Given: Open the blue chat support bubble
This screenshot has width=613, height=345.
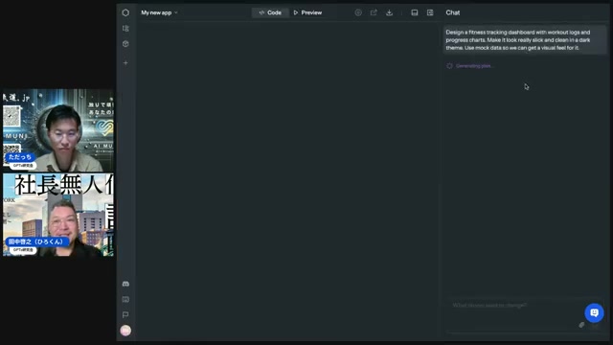Looking at the screenshot, I should [x=594, y=312].
